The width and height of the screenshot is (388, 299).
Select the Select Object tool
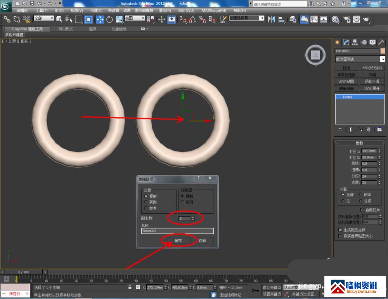point(59,19)
